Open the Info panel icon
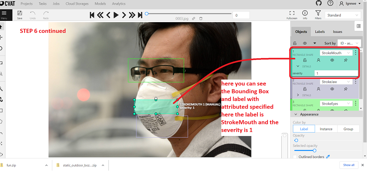 (305, 15)
